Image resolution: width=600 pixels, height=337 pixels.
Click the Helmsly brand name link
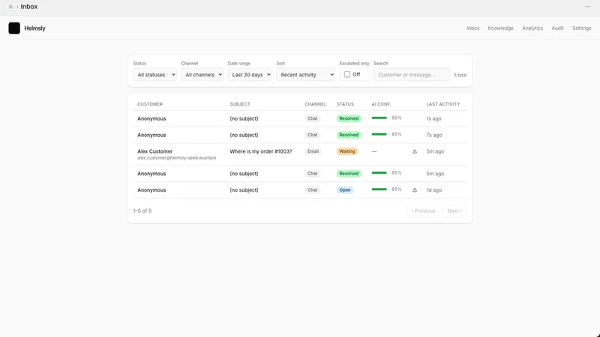tap(34, 28)
